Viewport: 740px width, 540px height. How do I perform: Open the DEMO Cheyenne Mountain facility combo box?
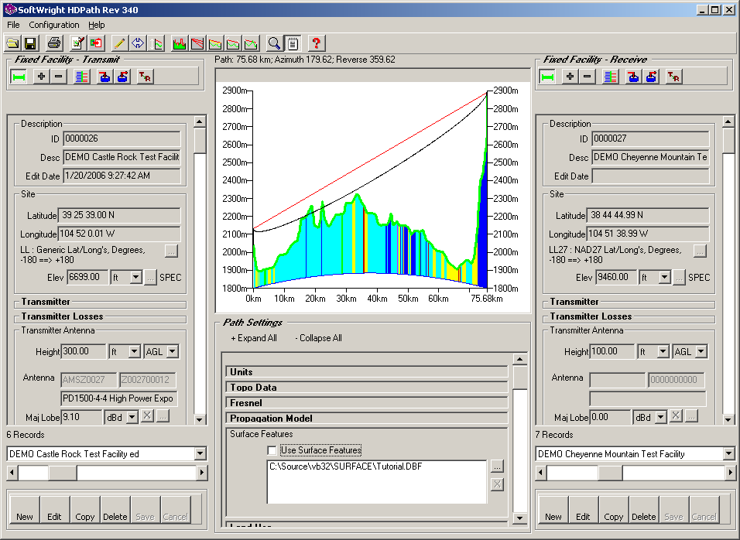pyautogui.click(x=728, y=453)
